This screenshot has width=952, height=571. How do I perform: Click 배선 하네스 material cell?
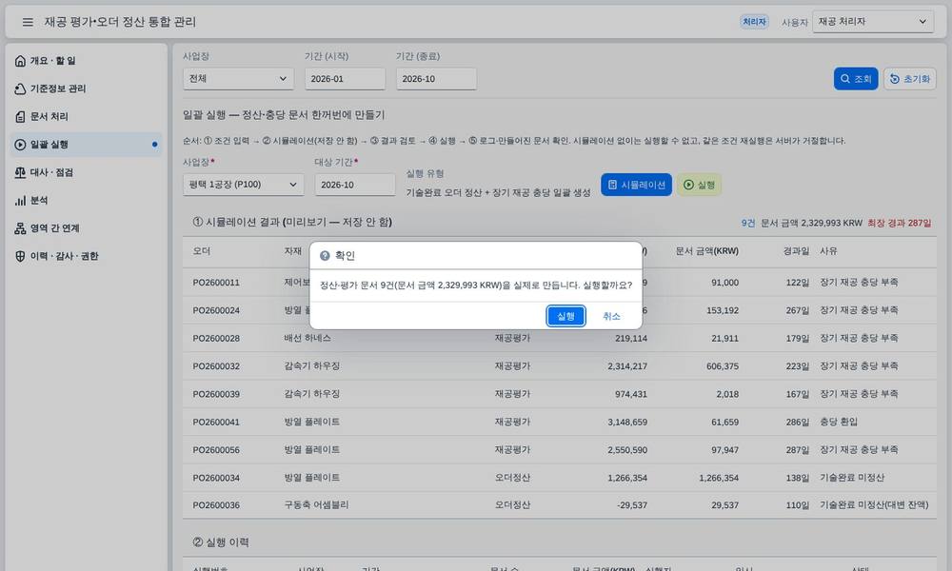(x=307, y=339)
